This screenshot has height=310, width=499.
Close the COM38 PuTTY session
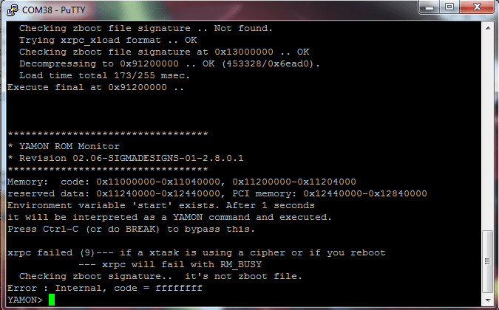(476, 7)
